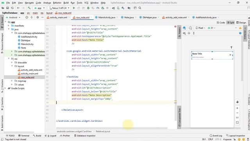This screenshot has width=250, height=141.
Task: Open the Refactor menu
Action: click(57, 3)
